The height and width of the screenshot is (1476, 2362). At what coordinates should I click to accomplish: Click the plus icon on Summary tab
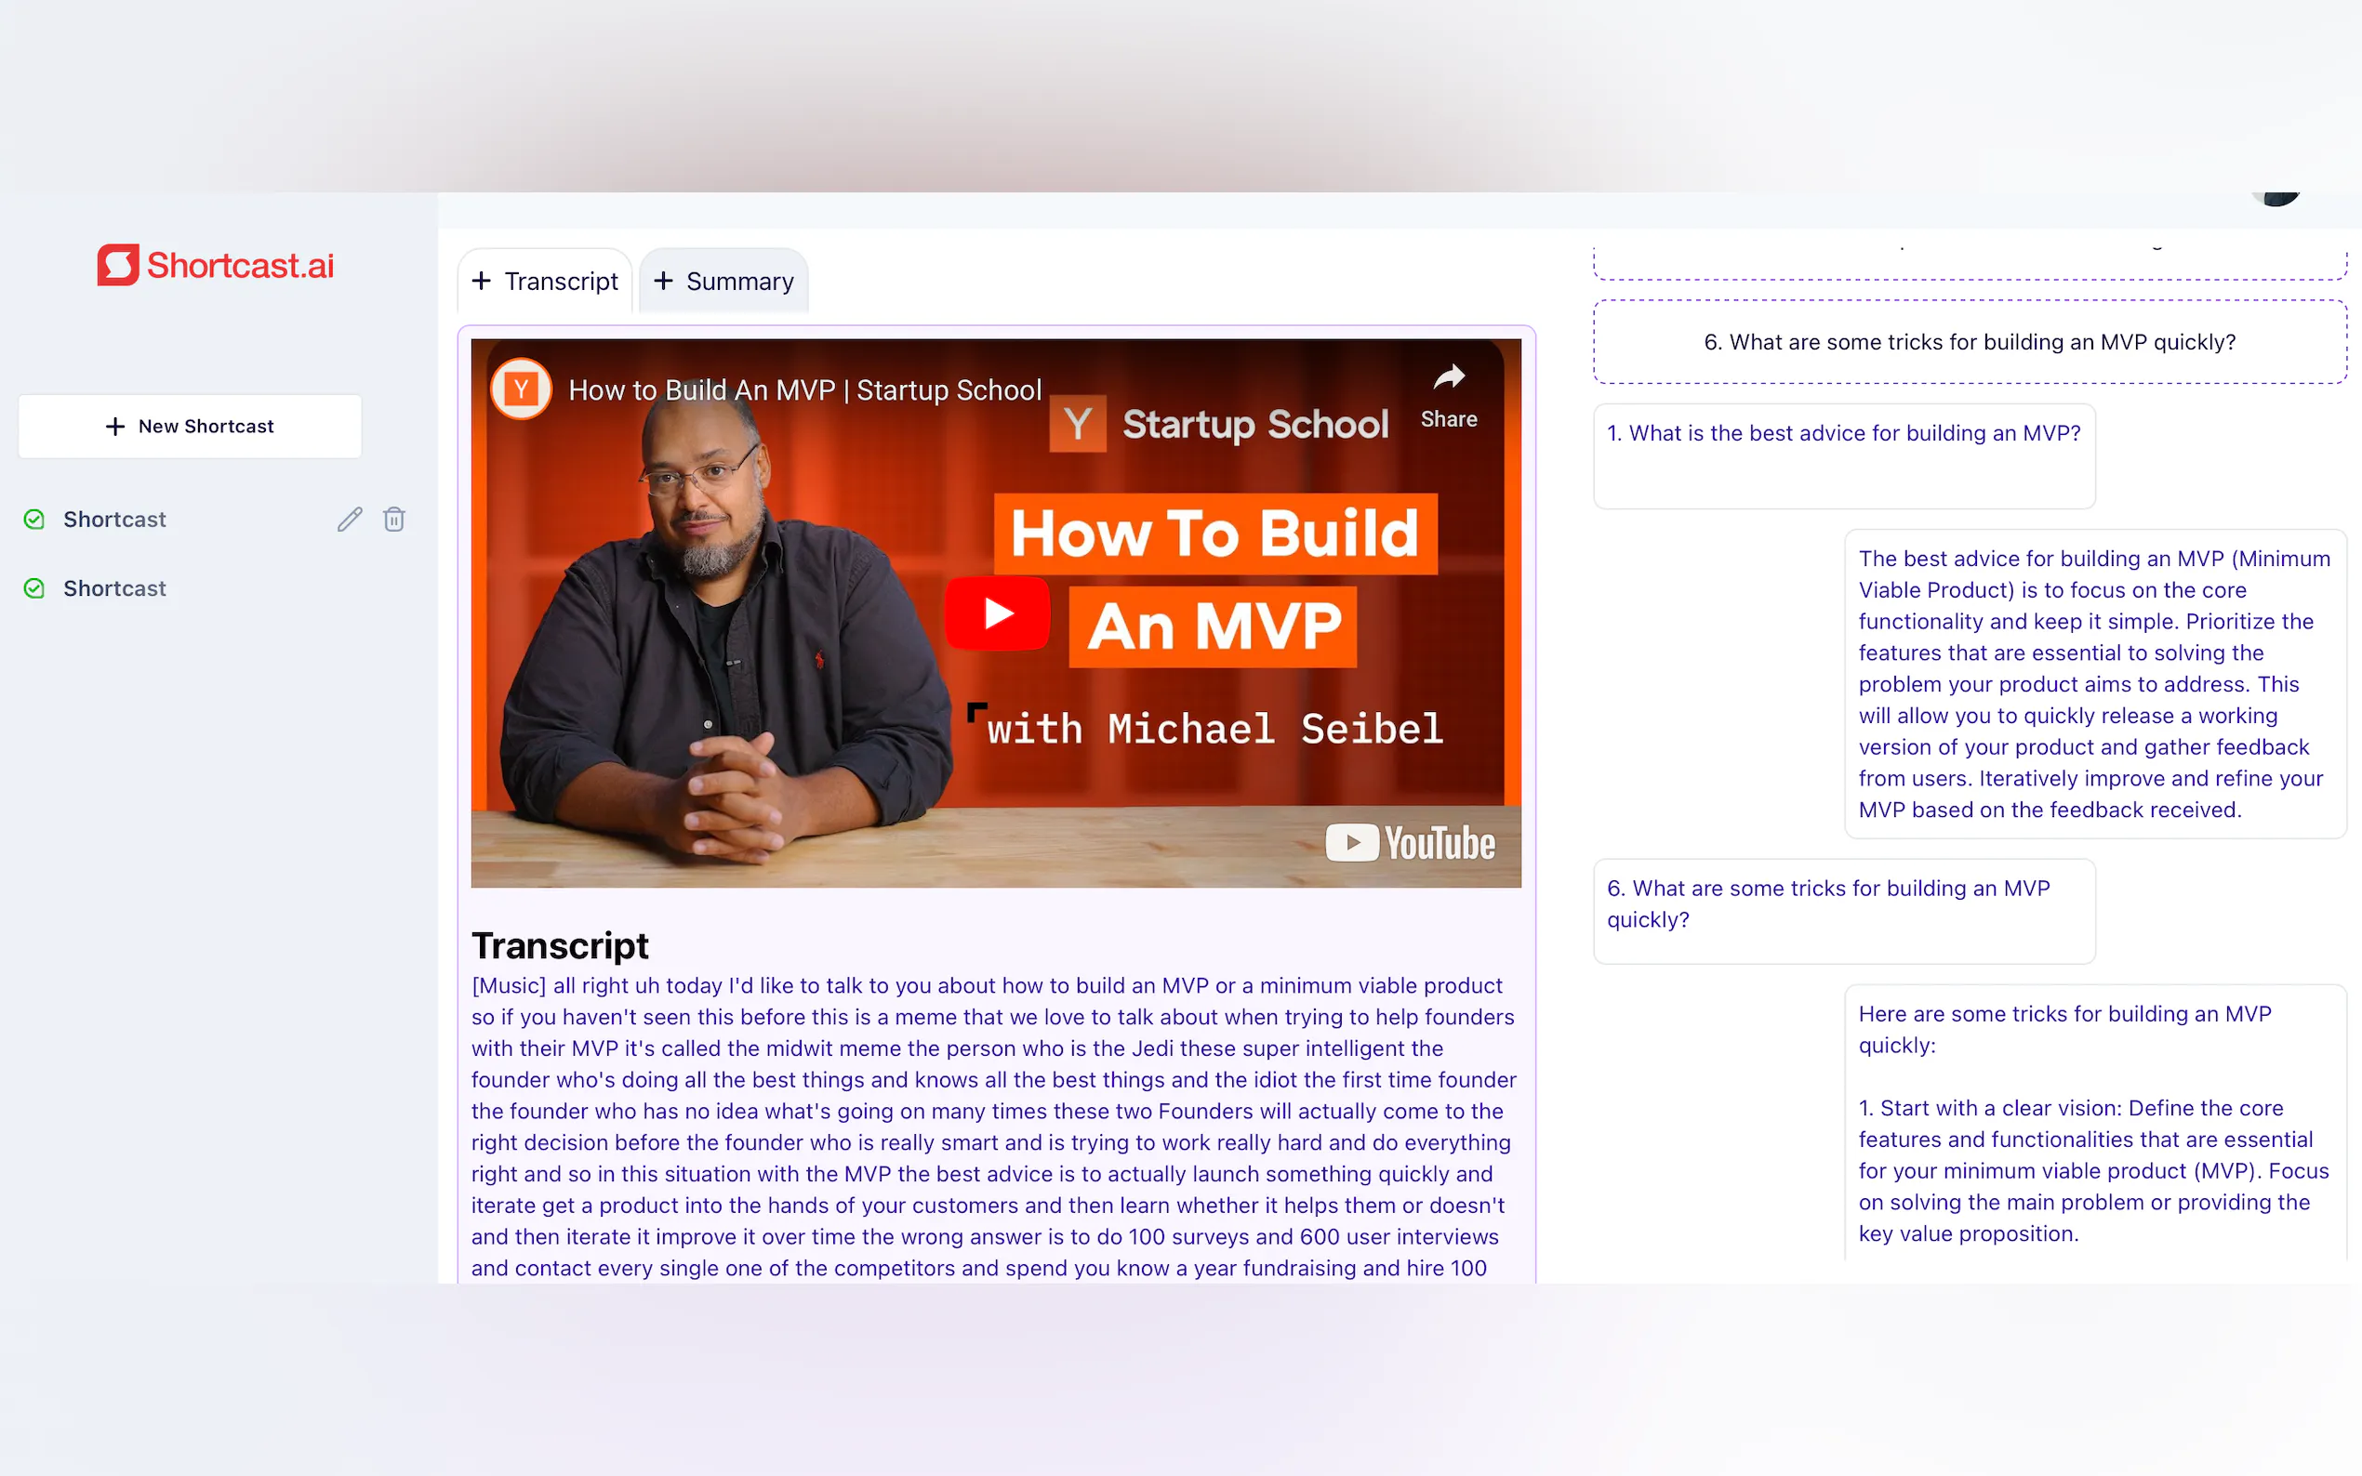[664, 281]
